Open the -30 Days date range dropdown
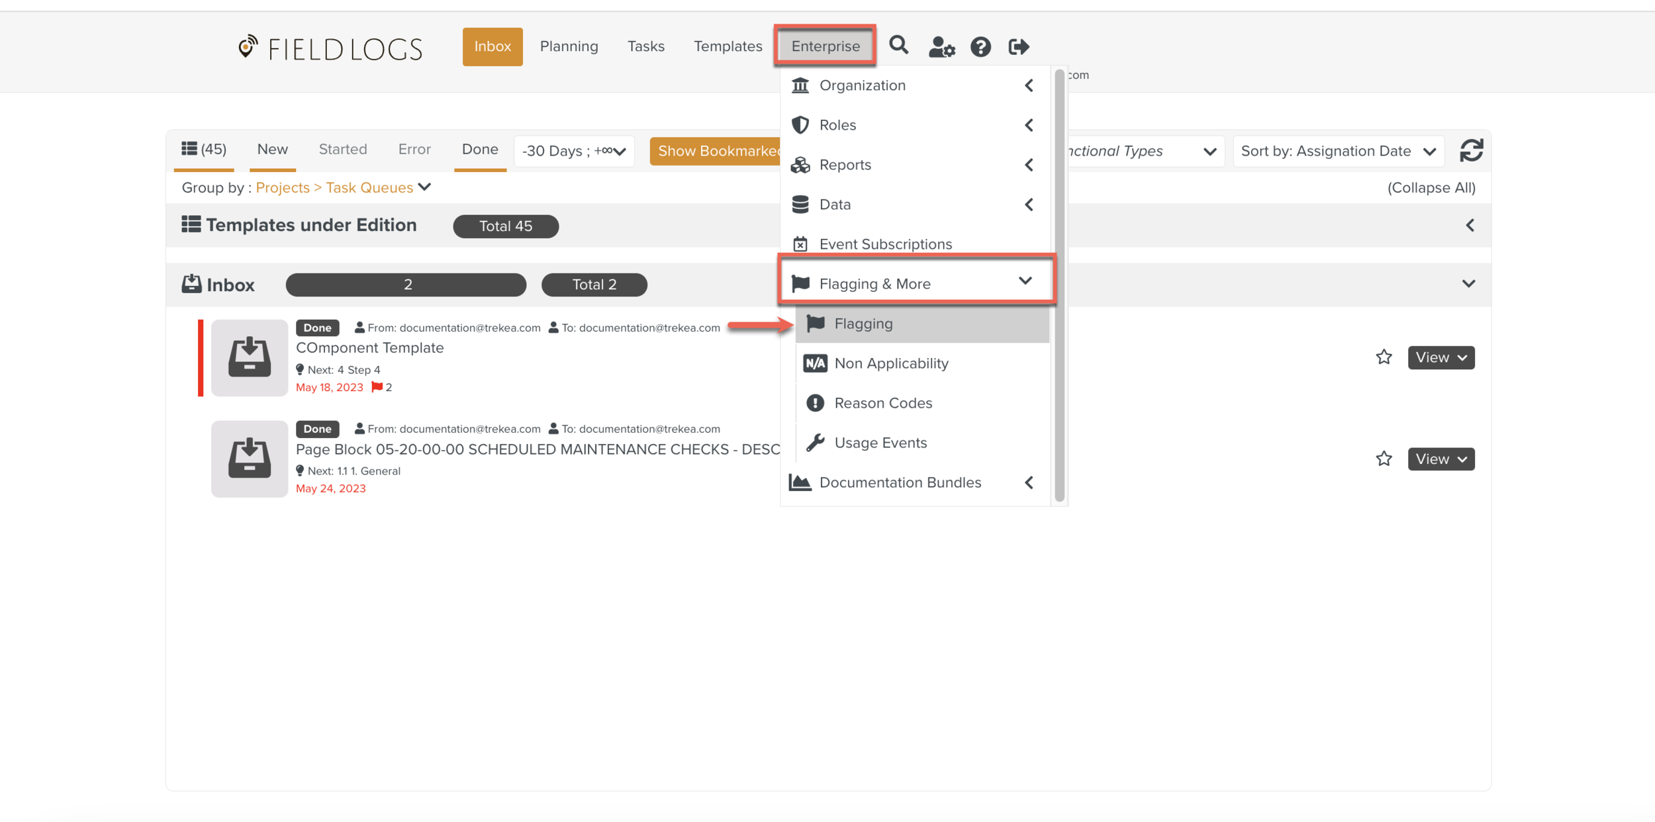The height and width of the screenshot is (822, 1655). [x=574, y=151]
